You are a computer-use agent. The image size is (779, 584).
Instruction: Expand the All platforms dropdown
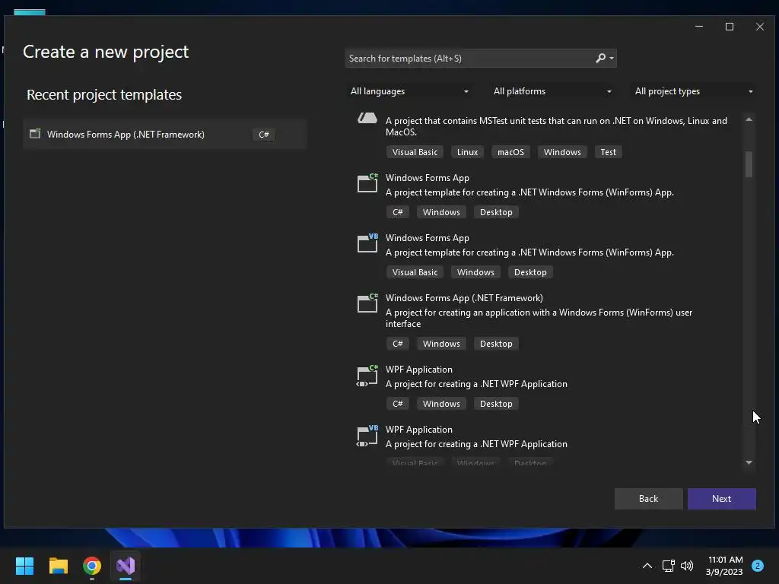552,91
